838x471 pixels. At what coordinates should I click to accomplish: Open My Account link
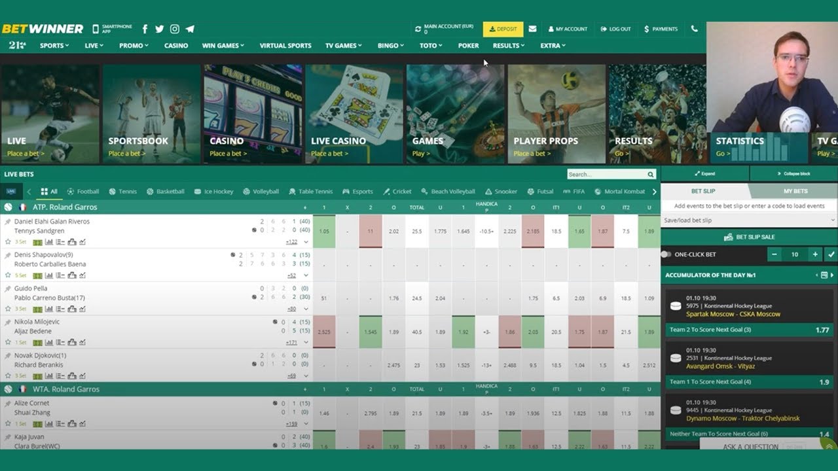click(568, 29)
